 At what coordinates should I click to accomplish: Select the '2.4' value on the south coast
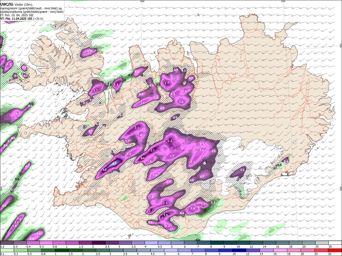[x=161, y=218]
